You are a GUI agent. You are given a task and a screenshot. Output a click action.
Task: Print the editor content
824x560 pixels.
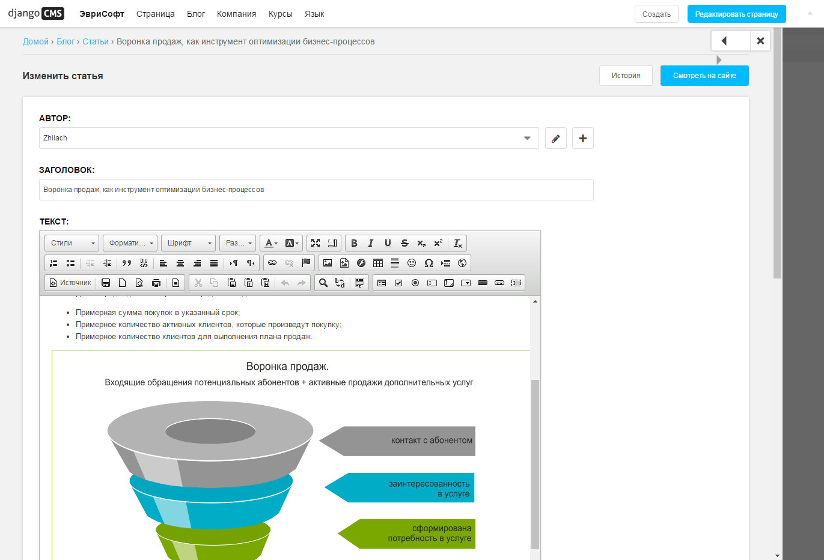click(x=156, y=283)
